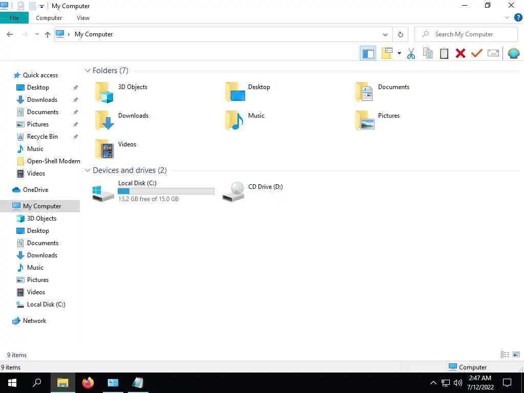Click the Paste clipboard icon
The width and height of the screenshot is (524, 393).
tap(444, 53)
